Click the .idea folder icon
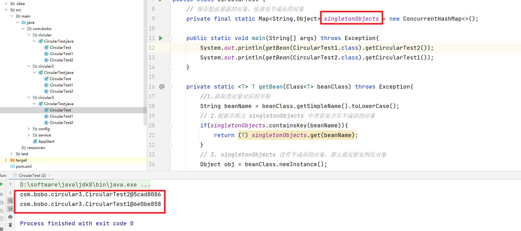 (13, 4)
